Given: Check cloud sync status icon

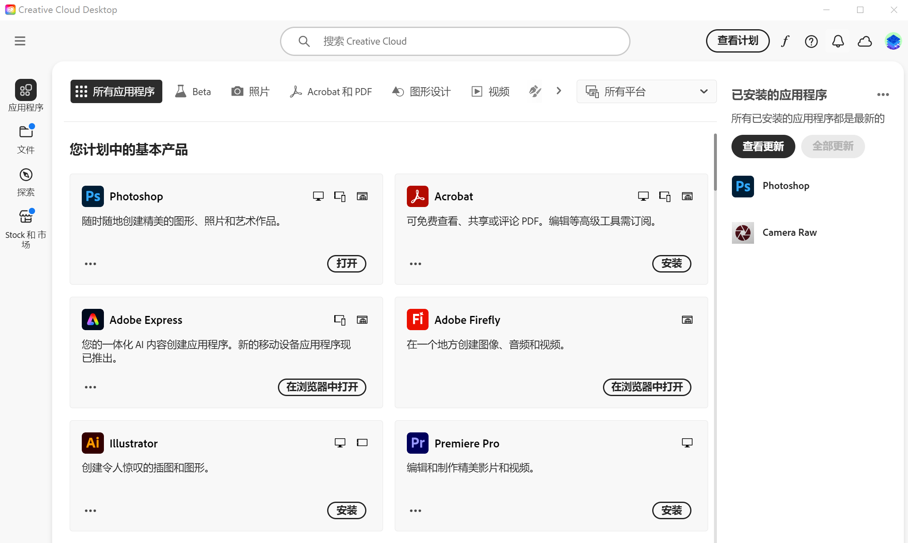Looking at the screenshot, I should [x=865, y=41].
